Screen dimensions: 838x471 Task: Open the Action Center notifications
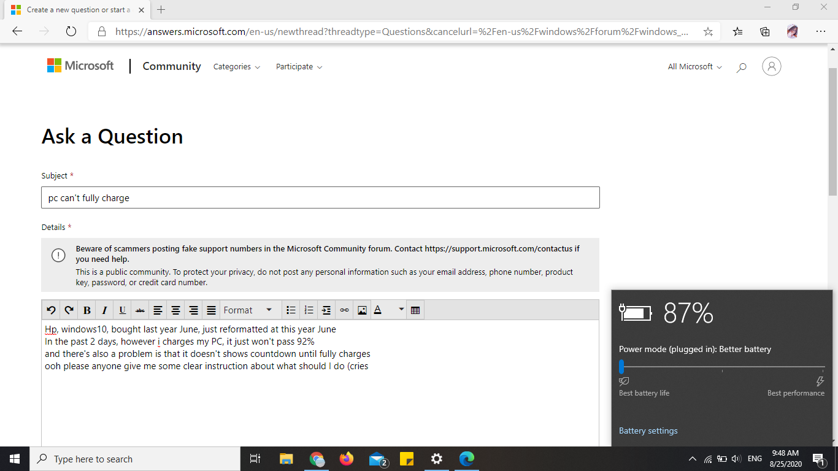(x=819, y=459)
